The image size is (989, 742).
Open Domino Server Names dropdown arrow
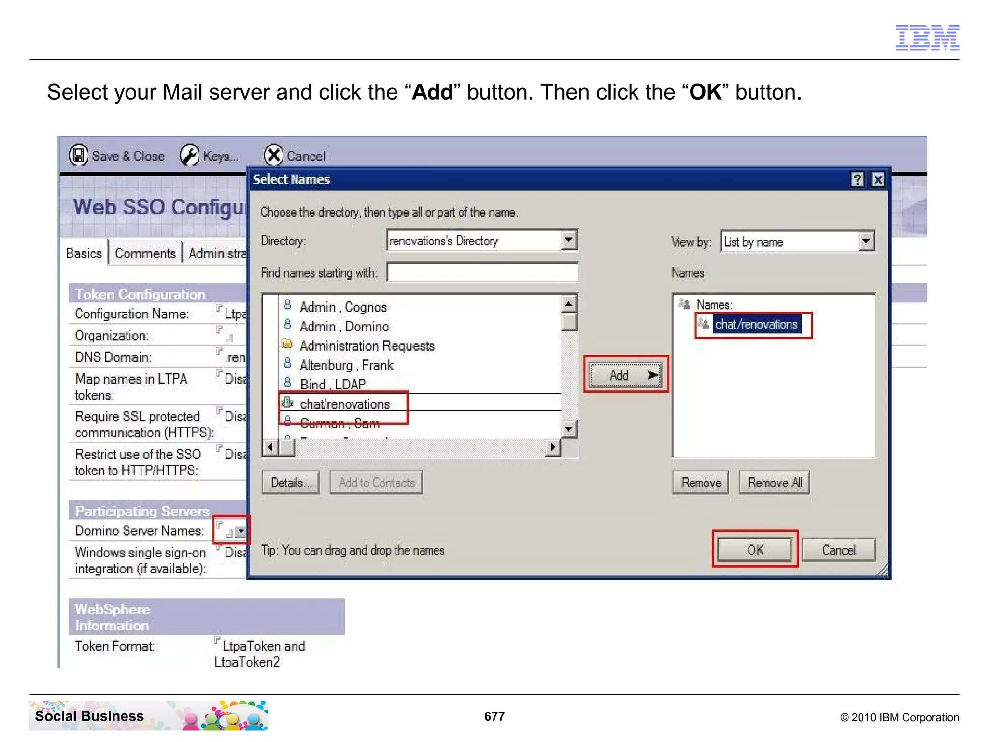pyautogui.click(x=240, y=532)
